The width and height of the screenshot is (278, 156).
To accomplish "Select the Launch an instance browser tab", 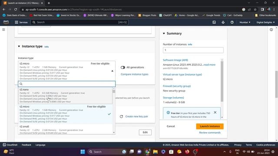I will [23, 3].
